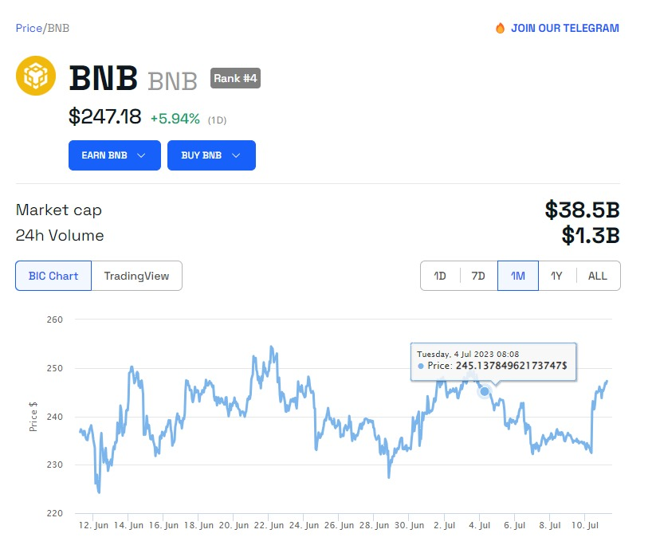Viewport: 656px width, 549px height.
Task: Click the Market cap label
Action: (58, 210)
